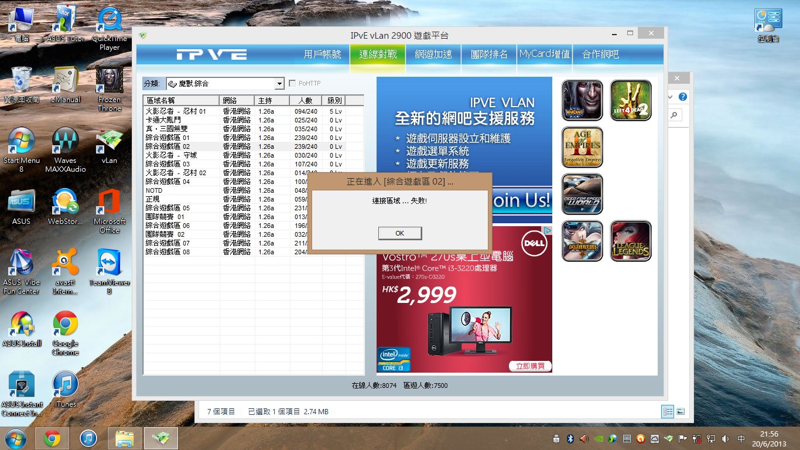Open the Microsoft Office desktop shortcut
Viewport: 800px width, 450px height.
click(110, 212)
